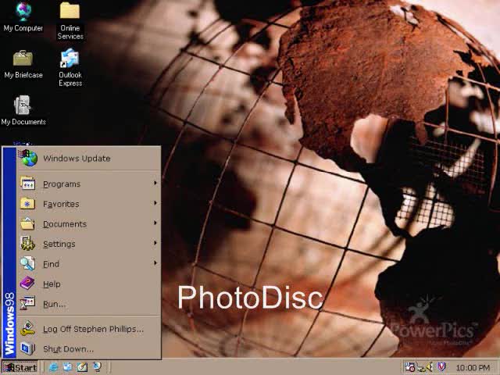Open the Programs item in the Start menu

click(x=89, y=184)
